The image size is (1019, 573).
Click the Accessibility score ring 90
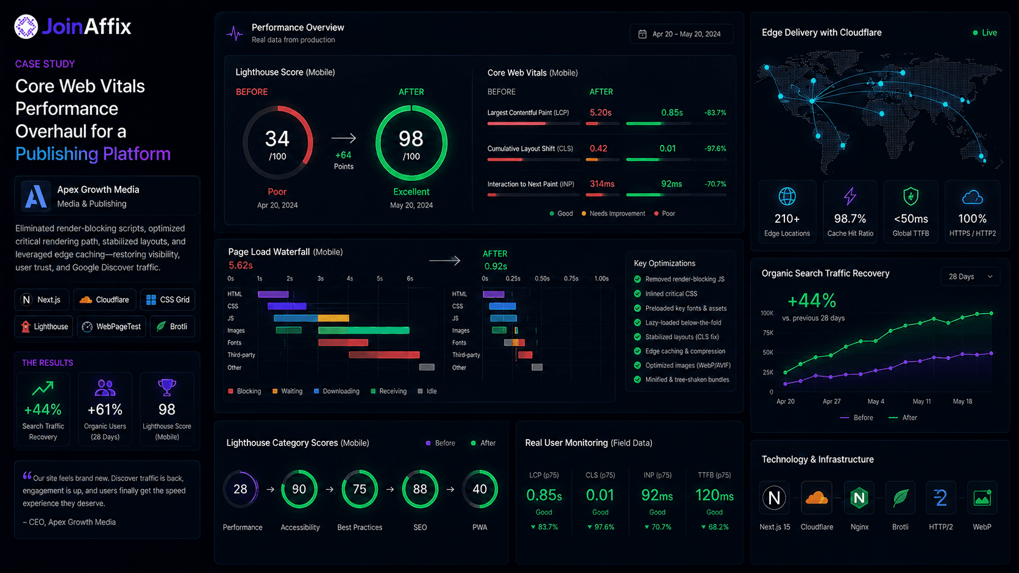(299, 489)
